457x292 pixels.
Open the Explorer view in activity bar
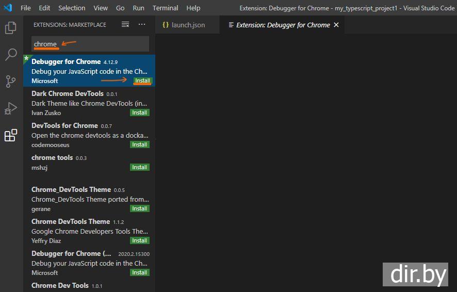click(11, 28)
